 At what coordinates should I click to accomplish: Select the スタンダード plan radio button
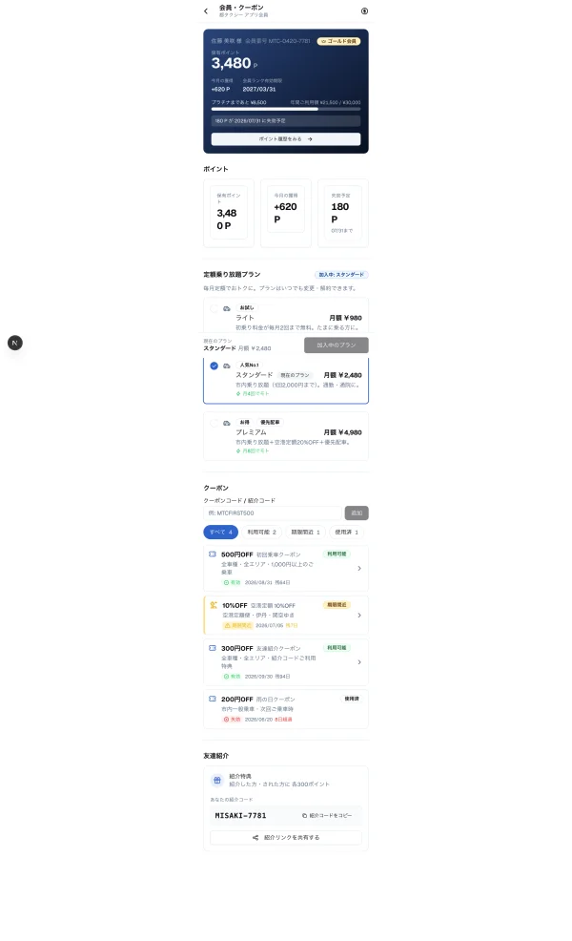(214, 366)
